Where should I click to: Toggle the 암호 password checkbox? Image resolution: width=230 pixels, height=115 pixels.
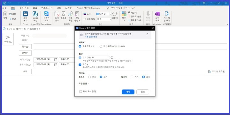(80, 58)
